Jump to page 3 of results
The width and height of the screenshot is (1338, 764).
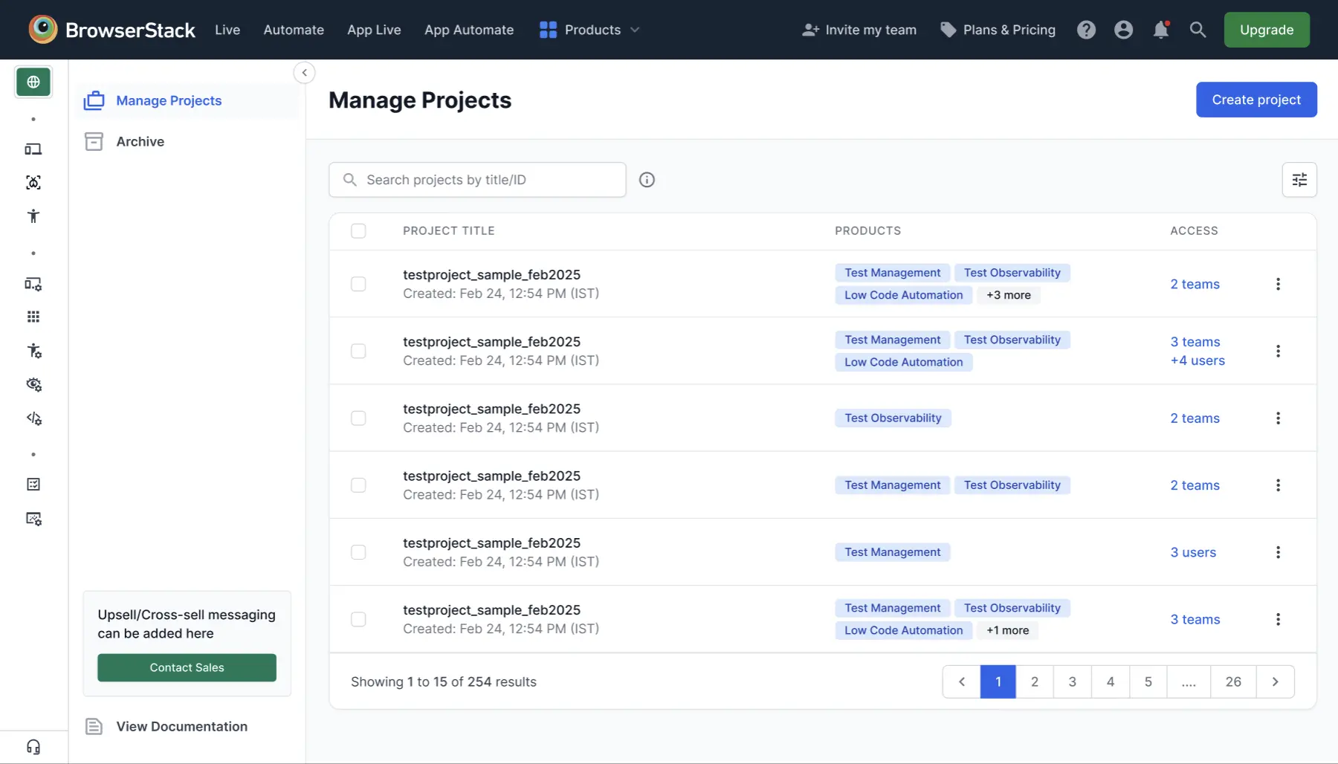click(1072, 682)
